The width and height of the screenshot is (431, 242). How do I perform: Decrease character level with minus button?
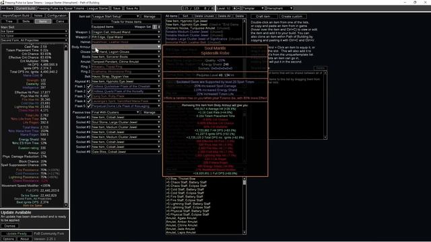[x=238, y=9]
